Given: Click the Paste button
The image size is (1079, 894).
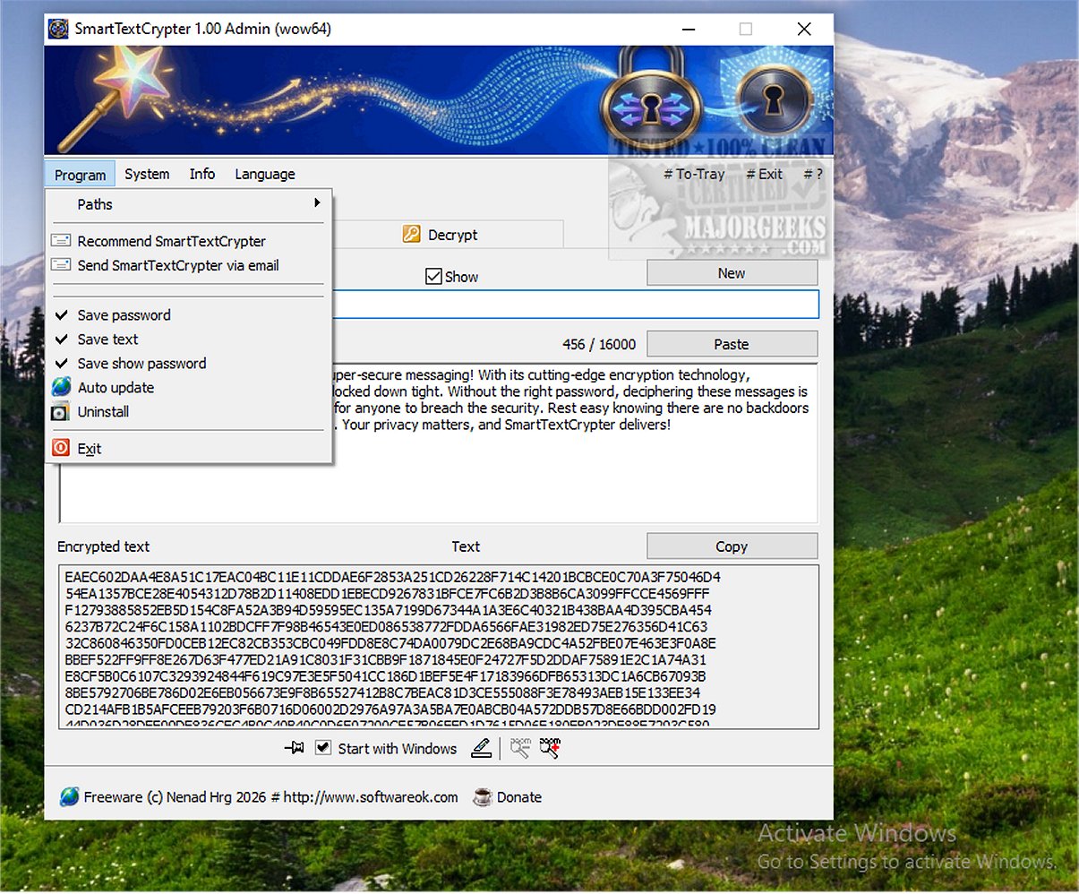Looking at the screenshot, I should tap(732, 344).
